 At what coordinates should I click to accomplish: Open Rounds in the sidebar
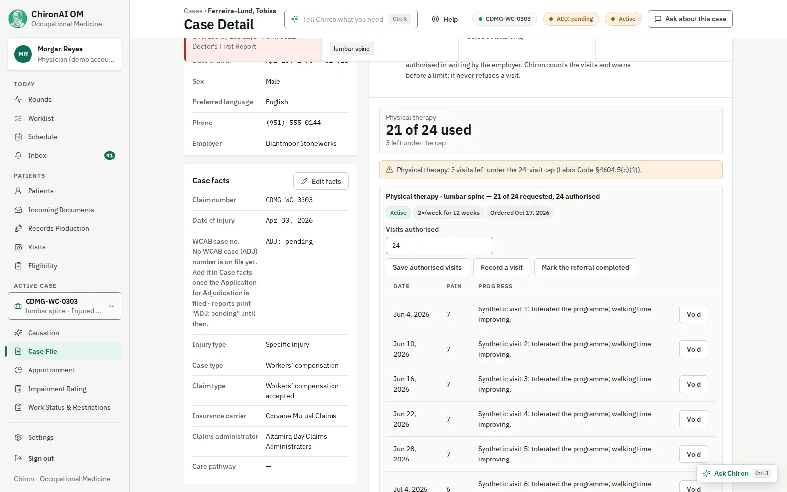(x=64, y=99)
